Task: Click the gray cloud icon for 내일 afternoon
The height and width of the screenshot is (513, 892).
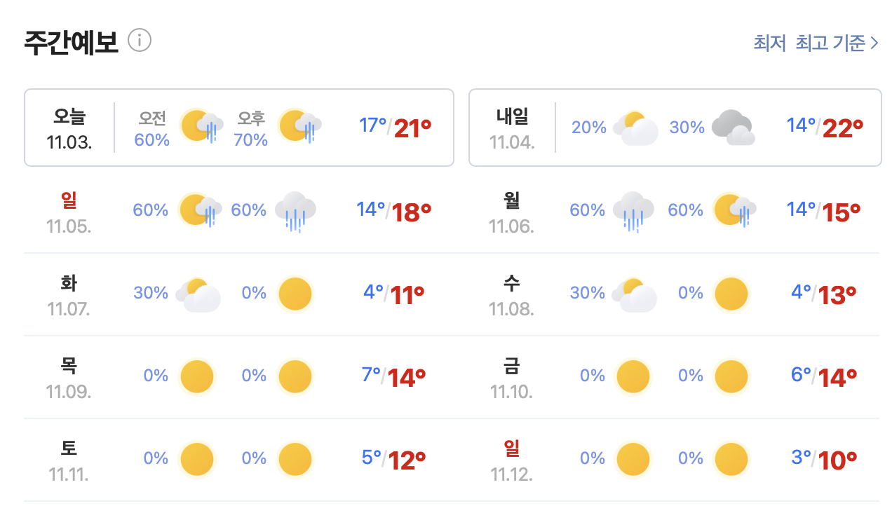Action: 731,128
